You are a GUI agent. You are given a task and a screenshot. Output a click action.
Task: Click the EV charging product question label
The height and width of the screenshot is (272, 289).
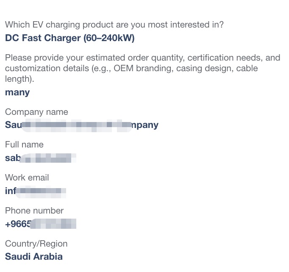point(114,25)
